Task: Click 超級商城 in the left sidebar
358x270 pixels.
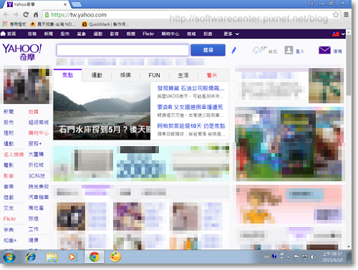Action: [x=39, y=122]
